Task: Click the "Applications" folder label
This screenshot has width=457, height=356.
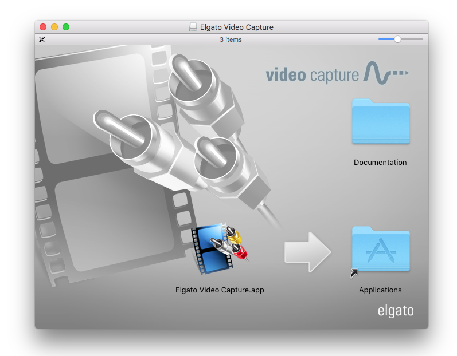Action: point(380,290)
